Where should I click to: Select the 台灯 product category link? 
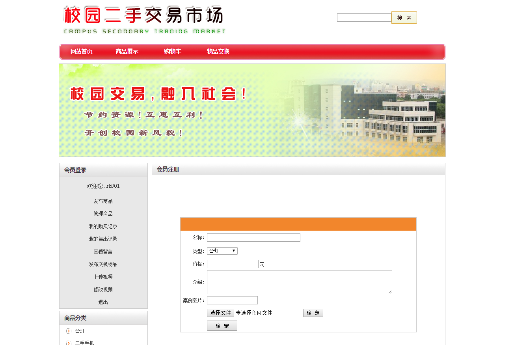coord(80,331)
